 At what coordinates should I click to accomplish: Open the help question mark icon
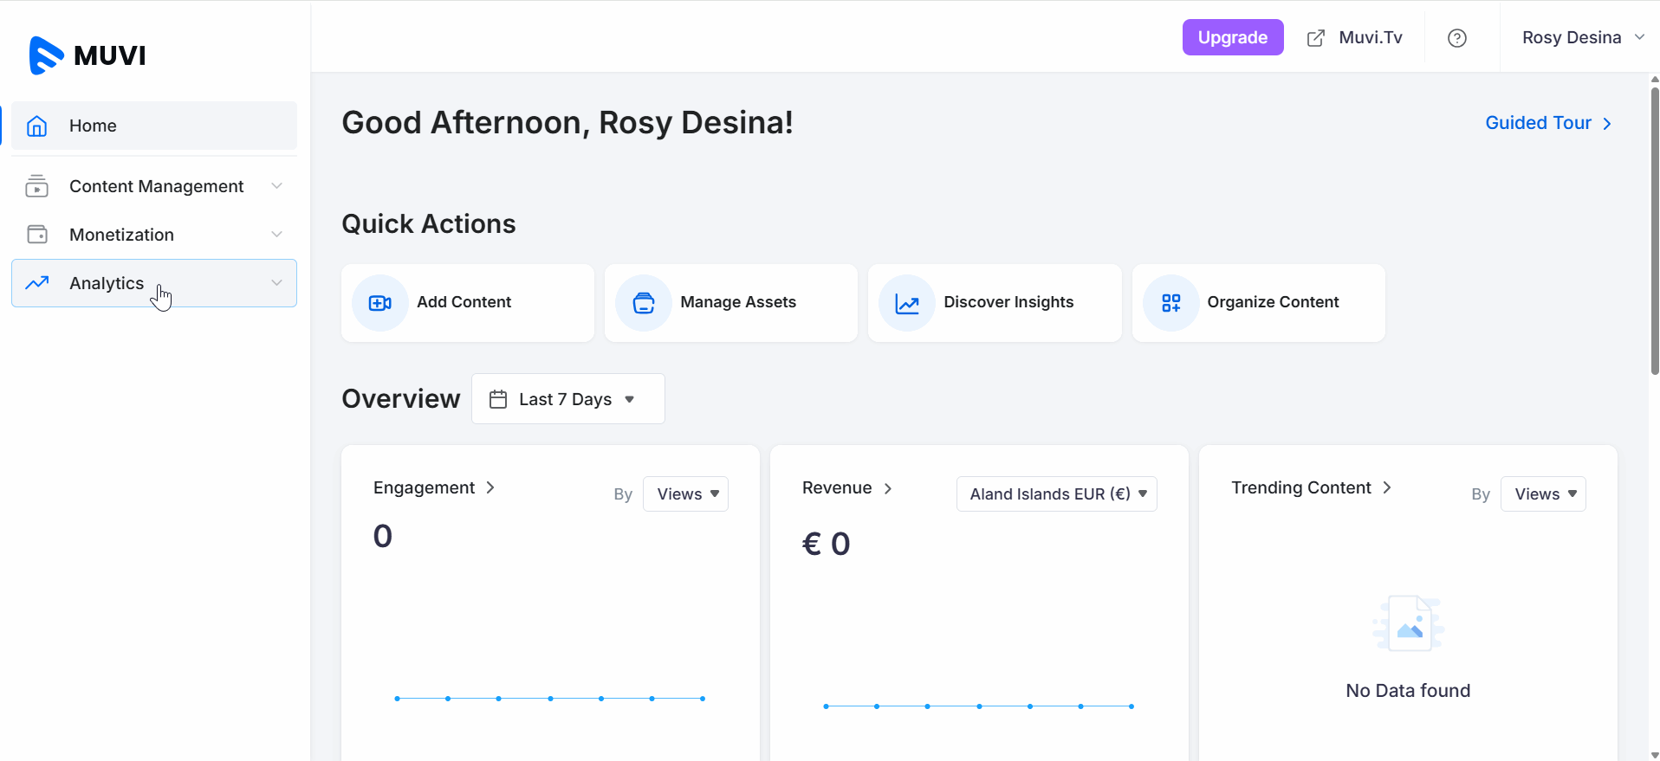tap(1456, 38)
